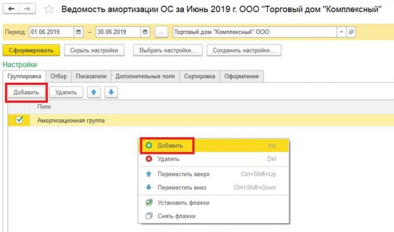Click empty-boxes icon beside Снять флажки
This screenshot has height=232, width=394.
(x=149, y=216)
